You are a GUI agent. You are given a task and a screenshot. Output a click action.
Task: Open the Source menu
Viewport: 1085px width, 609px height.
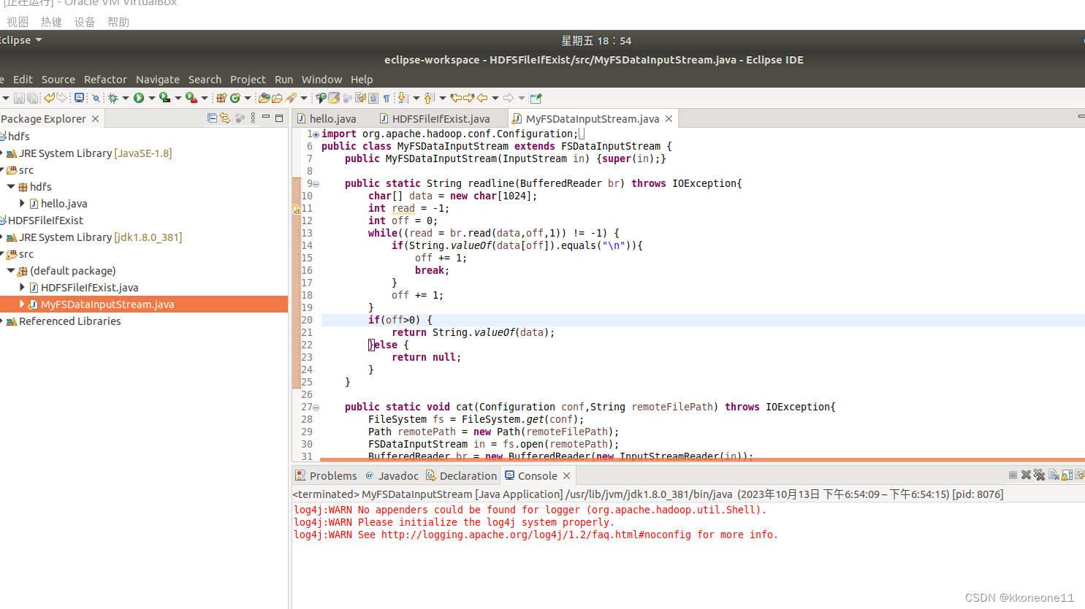pos(58,80)
